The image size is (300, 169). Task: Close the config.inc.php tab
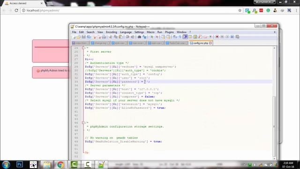(210, 43)
